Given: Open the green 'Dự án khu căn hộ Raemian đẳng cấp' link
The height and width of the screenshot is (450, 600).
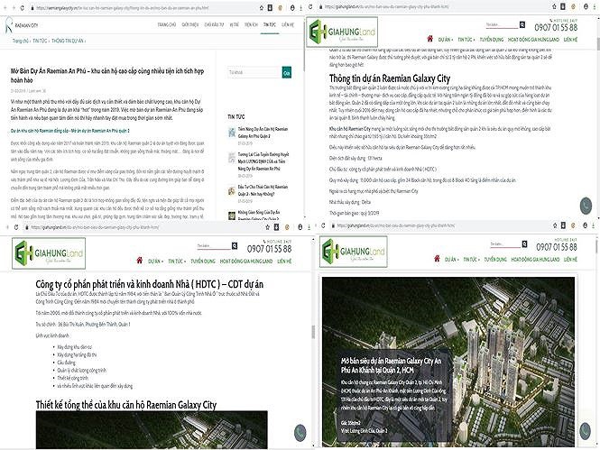Looking at the screenshot, I should click(x=70, y=131).
